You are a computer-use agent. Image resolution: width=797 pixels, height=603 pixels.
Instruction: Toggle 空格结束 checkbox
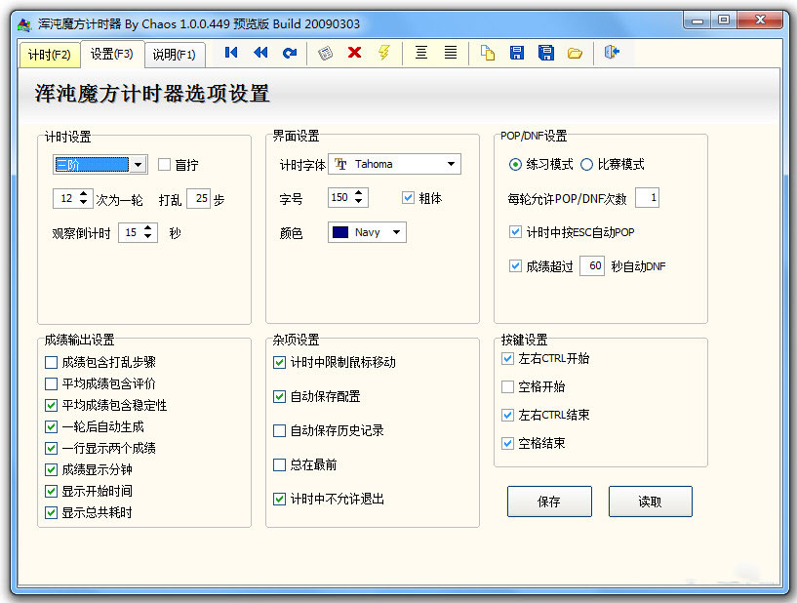(507, 443)
